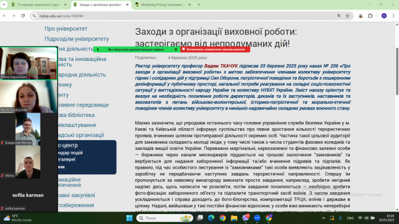Open the Zoom app on the taskbar
Image resolution: width=399 pixels, height=224 pixels.
257,218
